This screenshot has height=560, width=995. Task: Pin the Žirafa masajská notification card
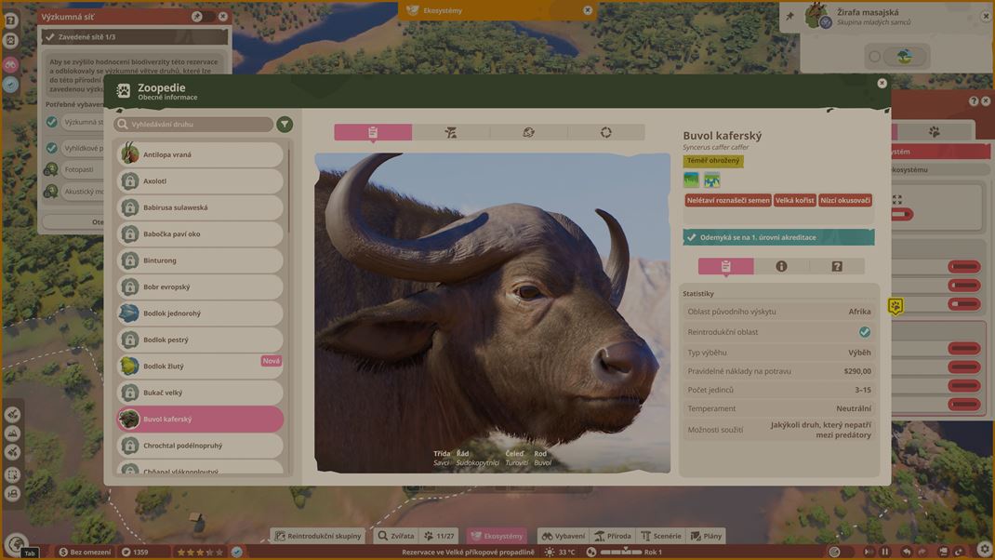790,17
